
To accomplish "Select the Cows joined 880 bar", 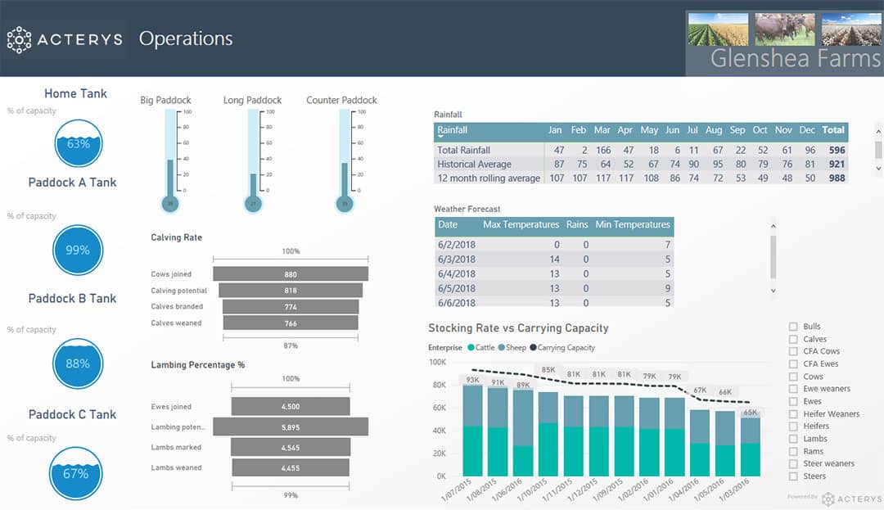I will pyautogui.click(x=291, y=274).
